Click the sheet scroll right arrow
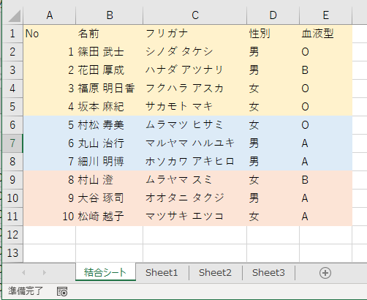 [44, 272]
